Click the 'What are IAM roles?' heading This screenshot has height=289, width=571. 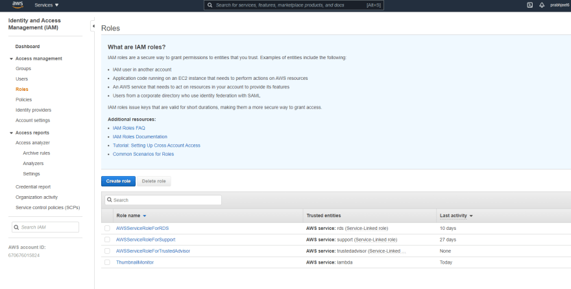click(136, 47)
